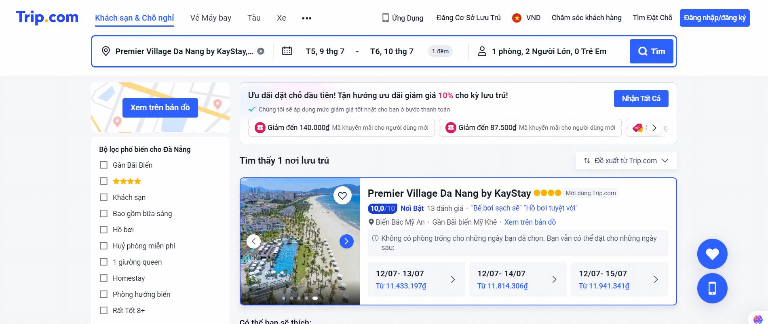Image resolution: width=768 pixels, height=324 pixels.
Task: Save hotel with heart icon on photo
Action: [x=342, y=196]
